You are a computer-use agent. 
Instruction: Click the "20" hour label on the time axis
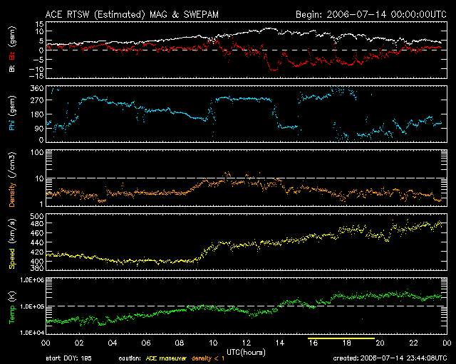click(380, 343)
